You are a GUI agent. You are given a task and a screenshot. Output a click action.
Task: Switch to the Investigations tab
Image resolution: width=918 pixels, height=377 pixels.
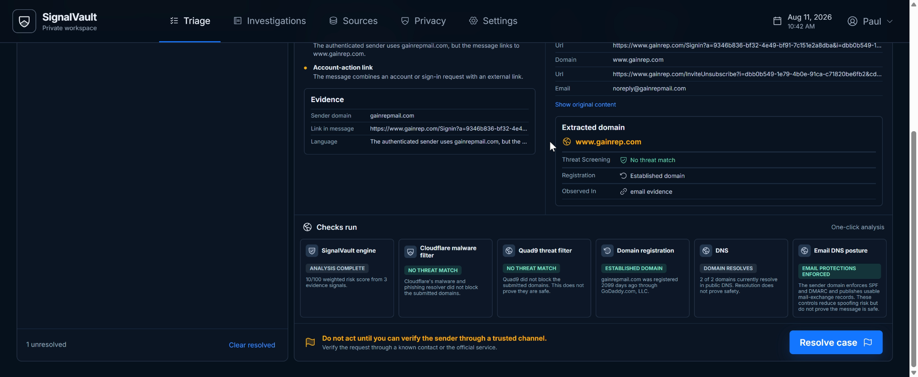(270, 21)
